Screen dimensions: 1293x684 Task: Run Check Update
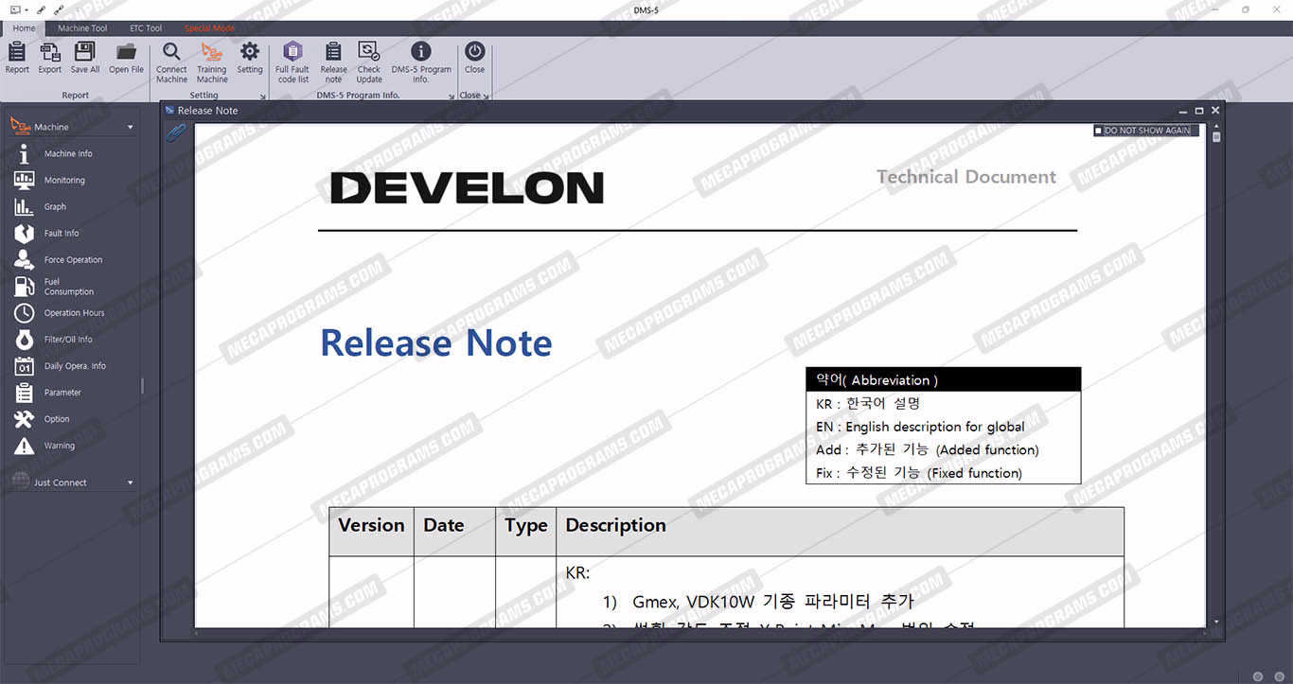tap(369, 62)
